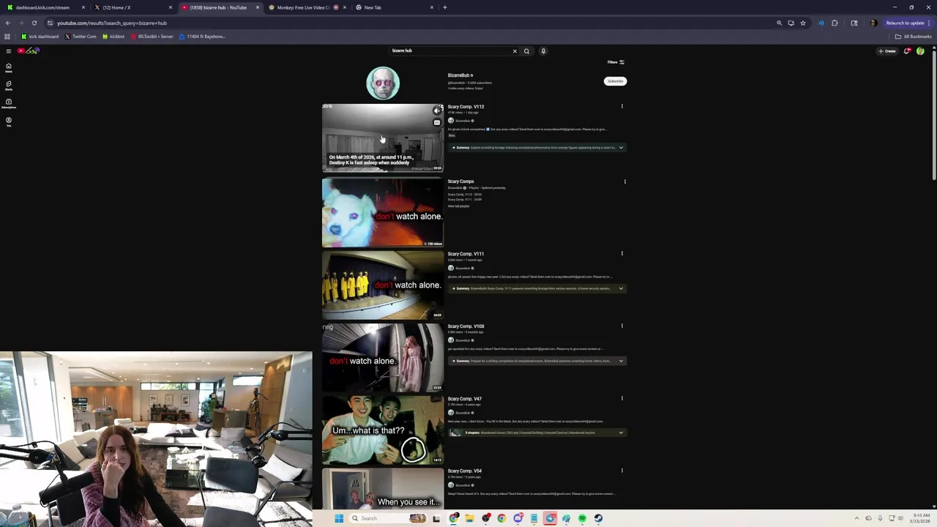937x527 pixels.
Task: Open Shorts from the YouTube sidebar
Action: (9, 86)
